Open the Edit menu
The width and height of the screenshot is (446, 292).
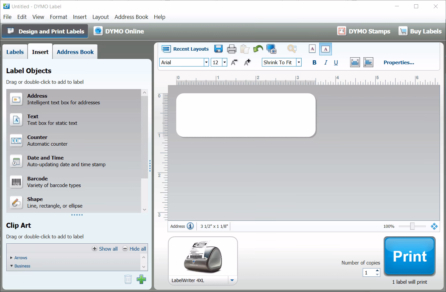tap(22, 17)
